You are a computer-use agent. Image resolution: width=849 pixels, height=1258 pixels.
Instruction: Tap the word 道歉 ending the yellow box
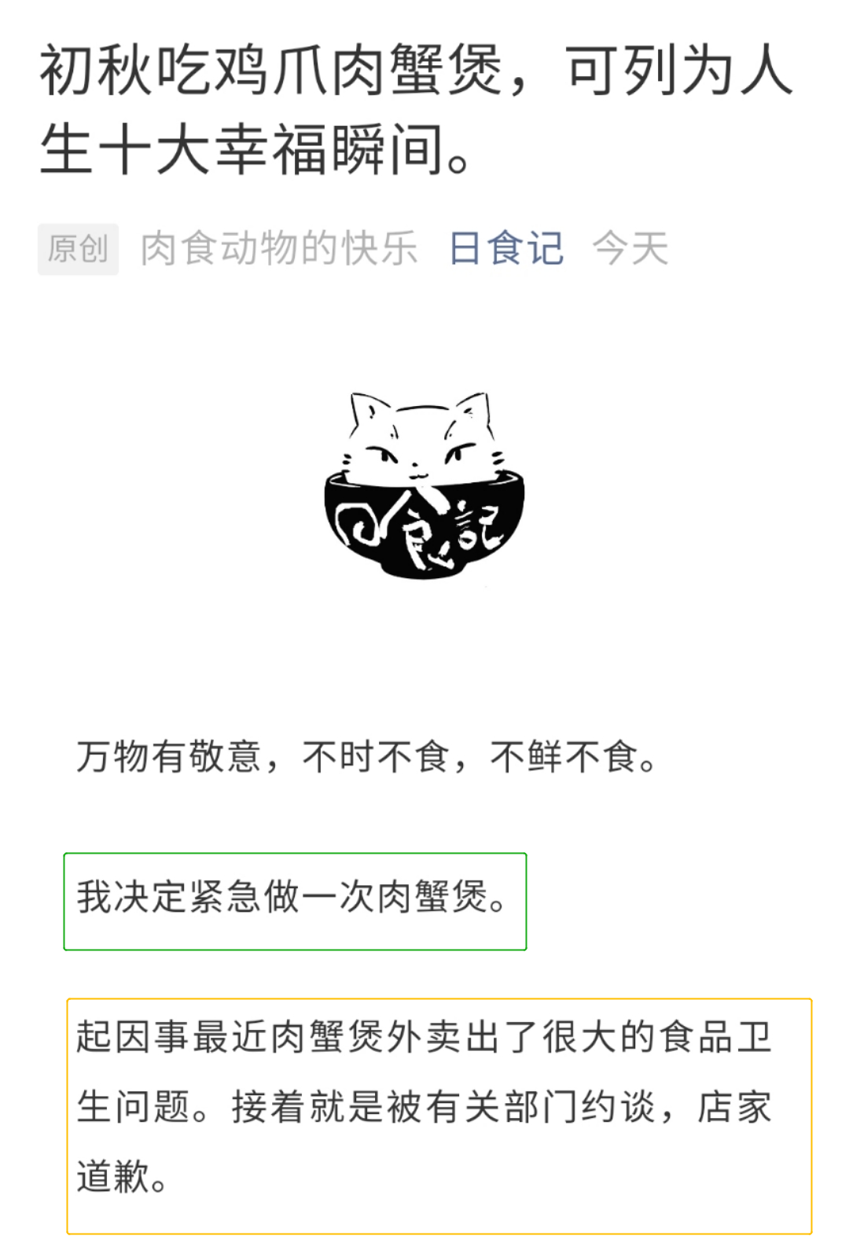click(x=112, y=1177)
